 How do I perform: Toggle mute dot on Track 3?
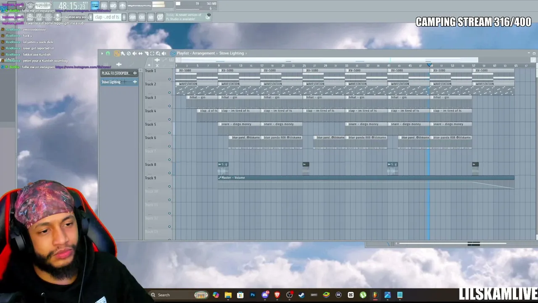click(169, 106)
